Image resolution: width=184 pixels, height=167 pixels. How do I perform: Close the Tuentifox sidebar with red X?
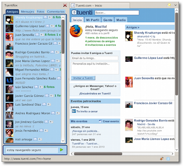pyautogui.click(x=65, y=6)
